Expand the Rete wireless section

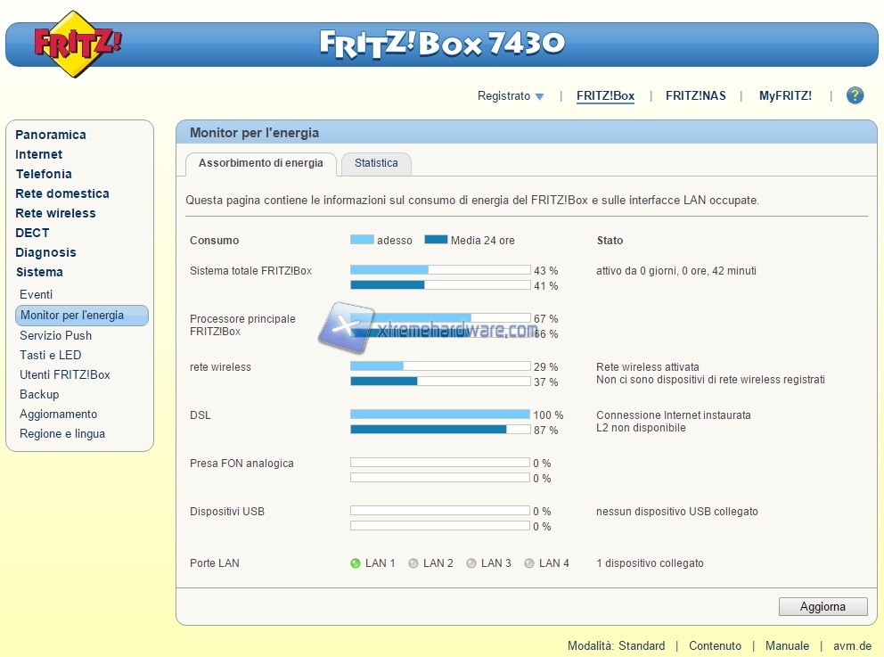point(55,213)
